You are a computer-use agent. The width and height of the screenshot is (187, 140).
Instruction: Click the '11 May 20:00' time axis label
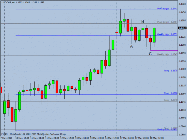point(52,138)
